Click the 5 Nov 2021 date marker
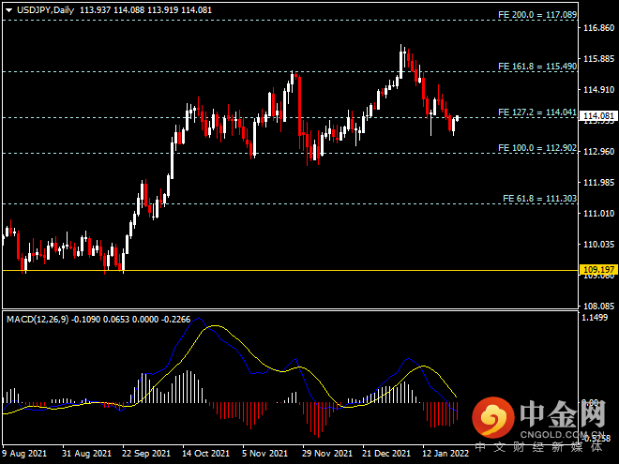Screen dimensions: 619x464 pos(264,454)
